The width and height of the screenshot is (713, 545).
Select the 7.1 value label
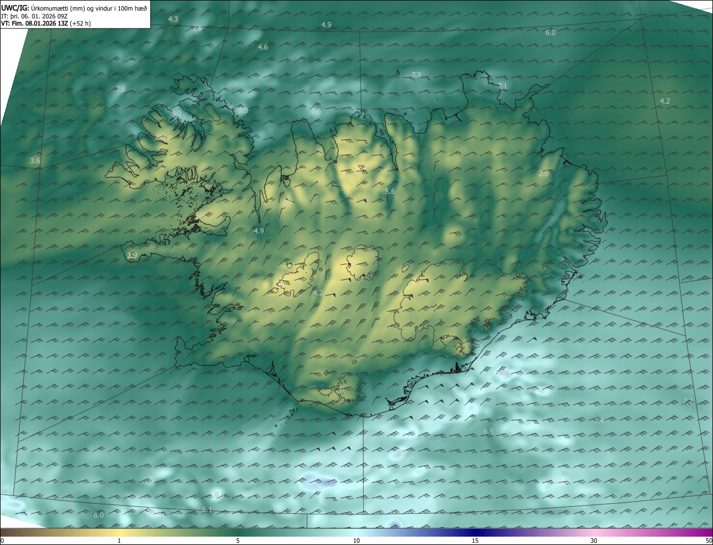click(502, 86)
